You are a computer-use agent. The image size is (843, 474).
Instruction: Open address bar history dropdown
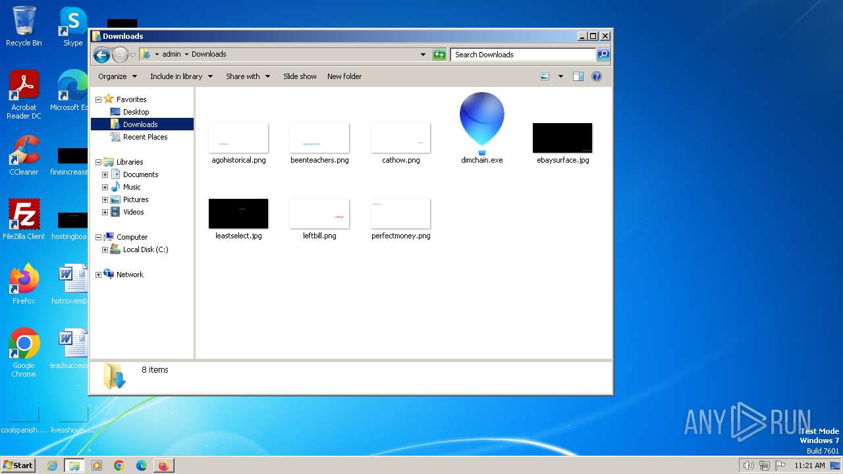(x=423, y=55)
